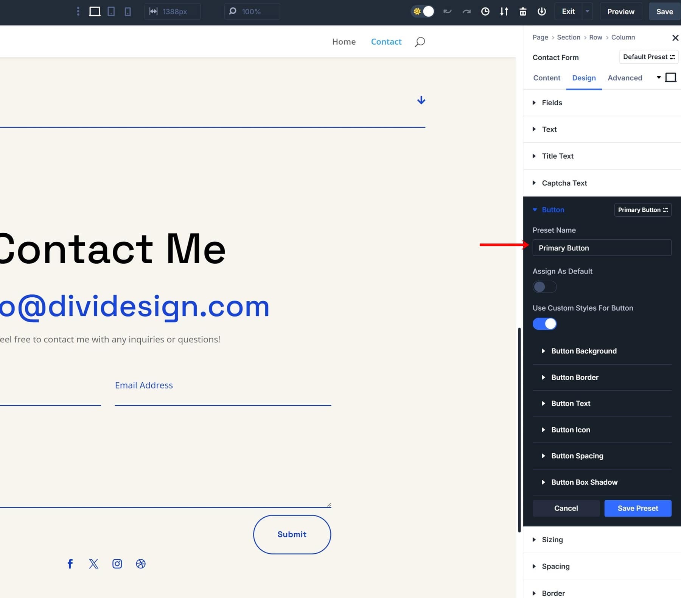Open the Primary Button preset dropdown
681x598 pixels.
[642, 210]
